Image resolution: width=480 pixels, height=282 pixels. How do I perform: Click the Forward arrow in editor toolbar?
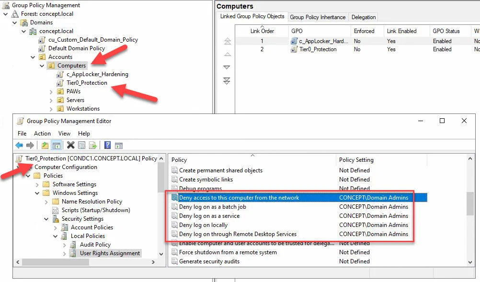click(30, 145)
